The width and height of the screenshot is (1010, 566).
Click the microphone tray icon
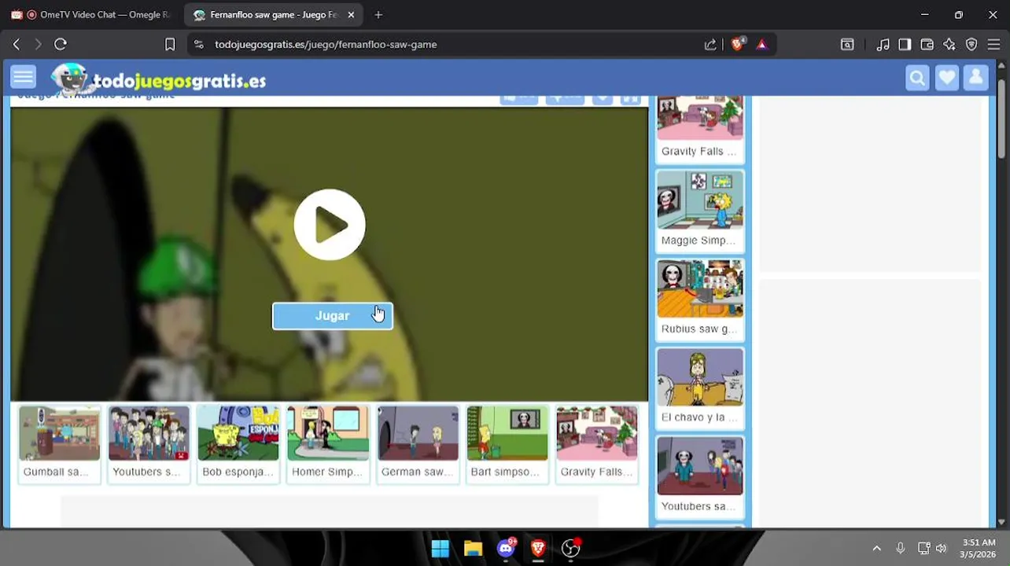(x=901, y=548)
